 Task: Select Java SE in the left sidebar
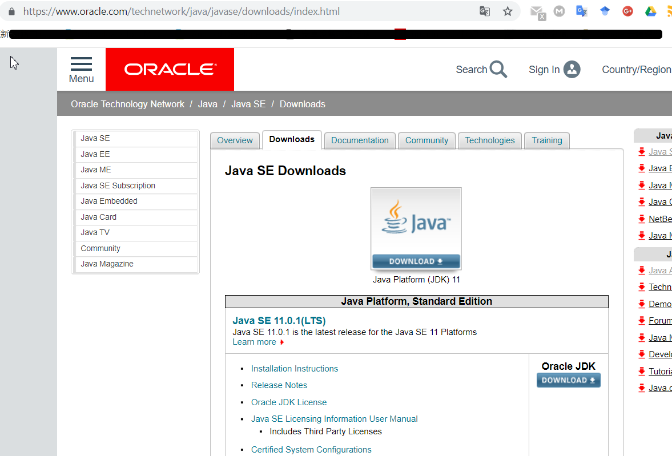[x=136, y=139]
